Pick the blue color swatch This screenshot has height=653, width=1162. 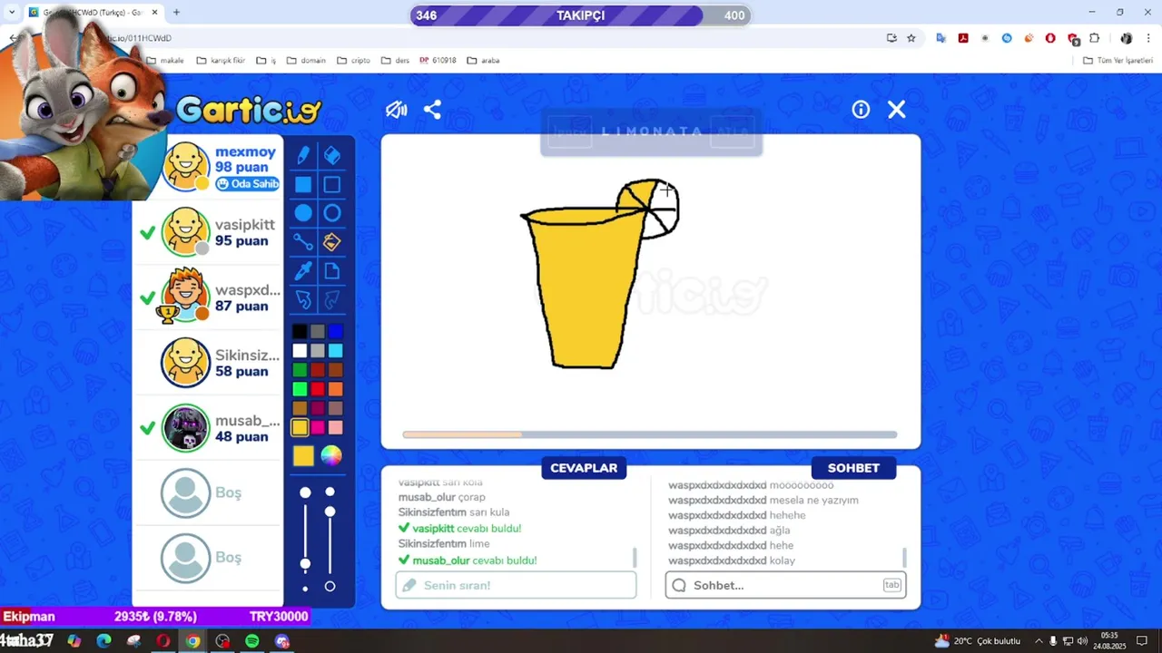tap(336, 332)
